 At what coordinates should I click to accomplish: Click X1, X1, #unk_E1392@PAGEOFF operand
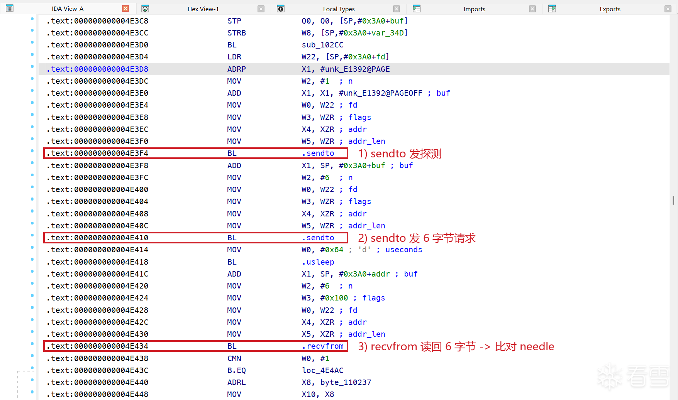coord(362,93)
